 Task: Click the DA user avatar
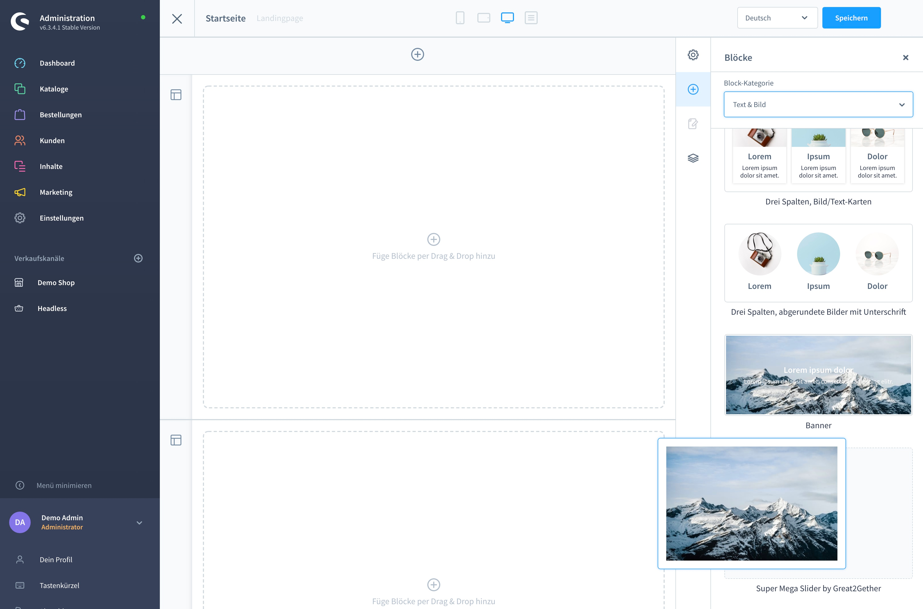(x=20, y=522)
